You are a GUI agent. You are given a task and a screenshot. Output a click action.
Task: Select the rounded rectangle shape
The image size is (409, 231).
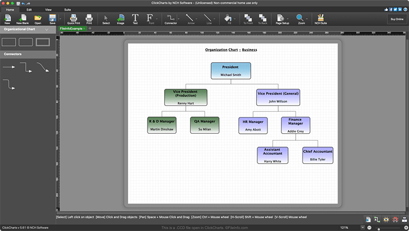click(26, 42)
